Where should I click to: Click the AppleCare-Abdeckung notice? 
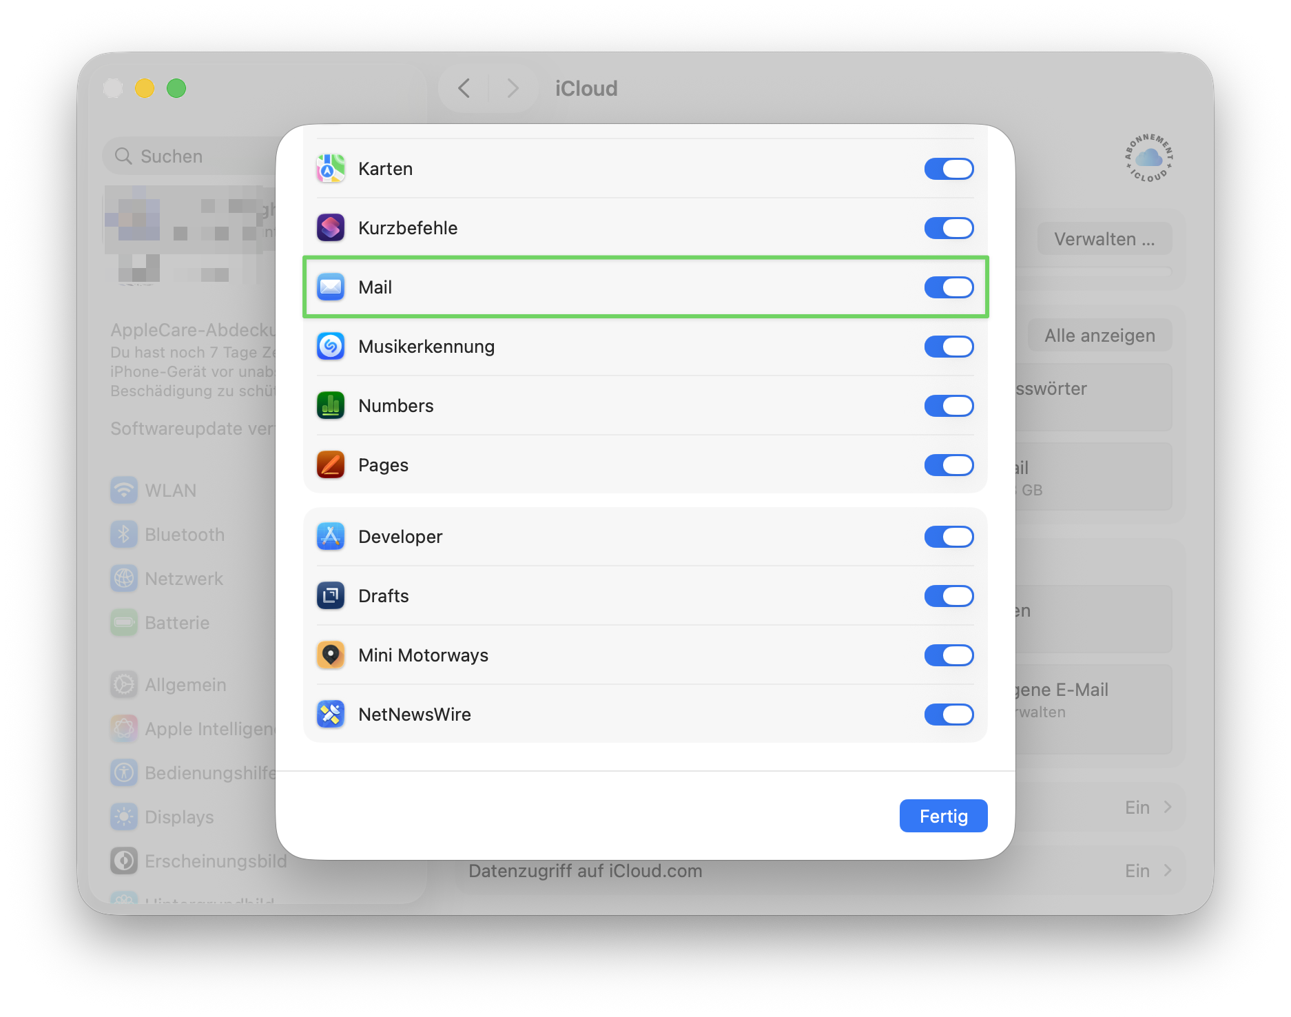194,360
